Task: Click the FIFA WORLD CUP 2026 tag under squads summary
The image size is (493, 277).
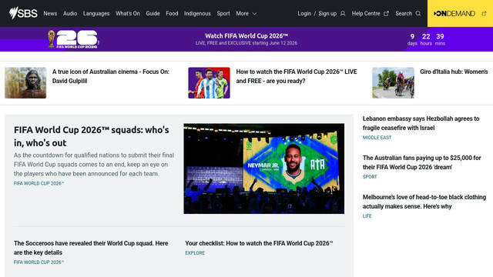Action: pyautogui.click(x=39, y=183)
